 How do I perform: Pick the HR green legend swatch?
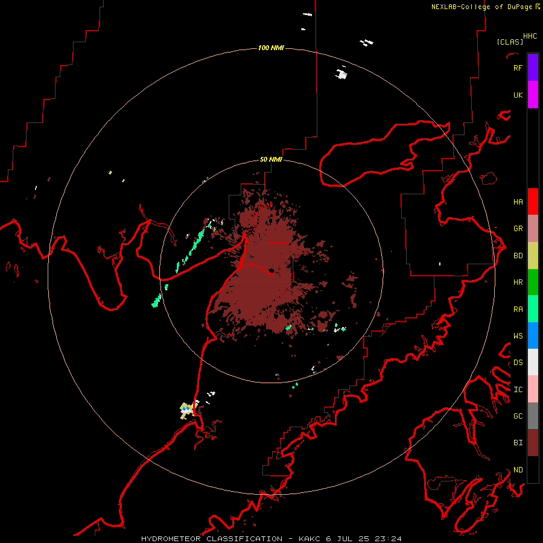(533, 282)
